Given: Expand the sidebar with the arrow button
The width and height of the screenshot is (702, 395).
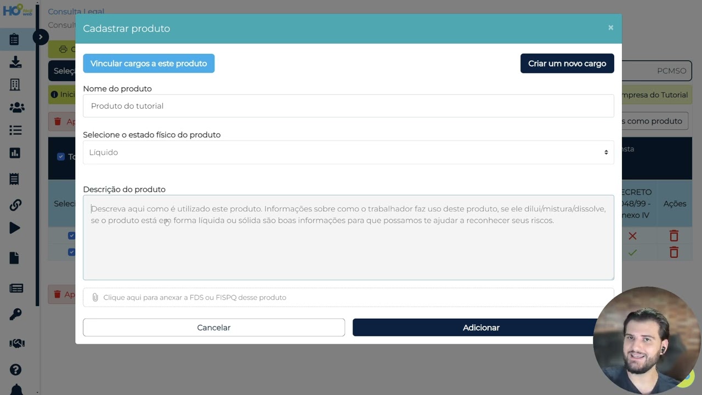Looking at the screenshot, I should point(40,37).
